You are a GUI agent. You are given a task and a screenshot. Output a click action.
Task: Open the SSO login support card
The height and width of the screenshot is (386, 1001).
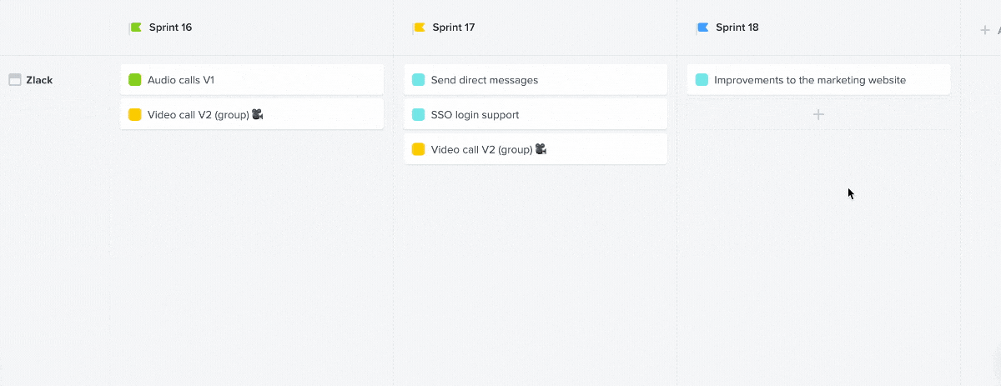[536, 114]
